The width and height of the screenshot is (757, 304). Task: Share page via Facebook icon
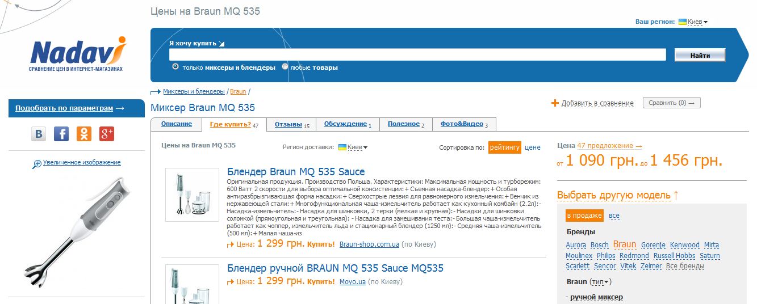coord(61,134)
